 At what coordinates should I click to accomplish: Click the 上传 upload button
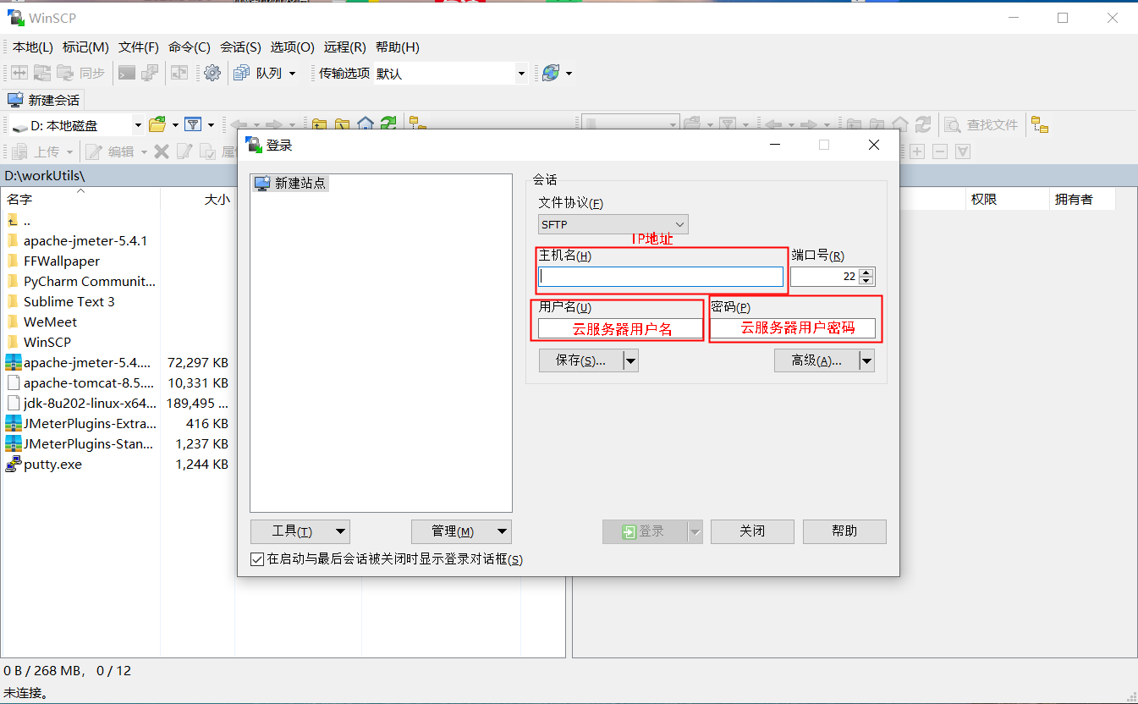(x=37, y=151)
